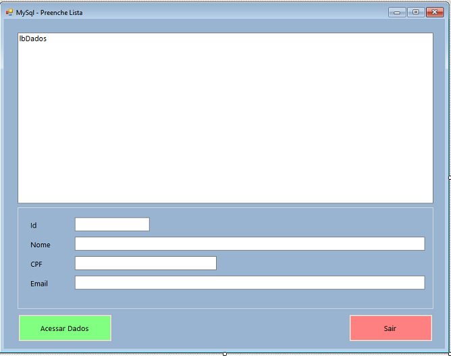Minimize the MySql - Preenche Lista window
The width and height of the screenshot is (451, 356).
(397, 12)
